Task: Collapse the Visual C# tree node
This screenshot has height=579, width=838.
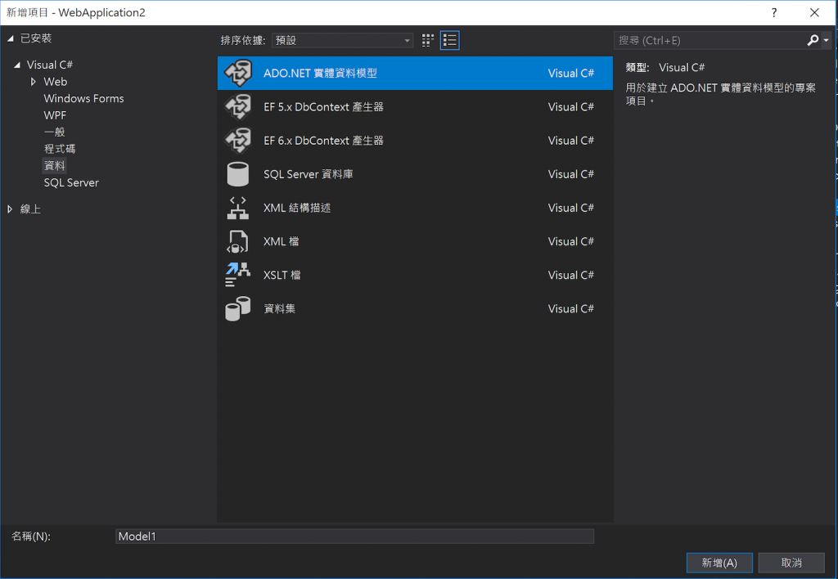Action: coord(17,65)
